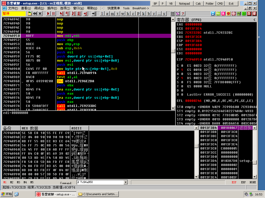265x198 pixels.
Task: Open a file with the folder icon
Action: [30, 14]
